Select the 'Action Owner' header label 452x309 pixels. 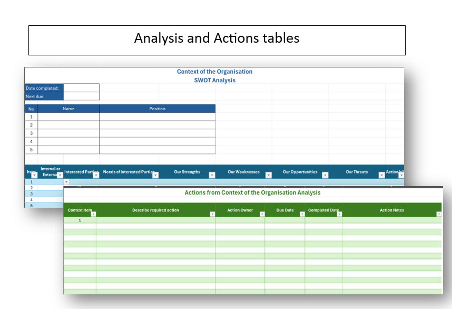tap(240, 210)
